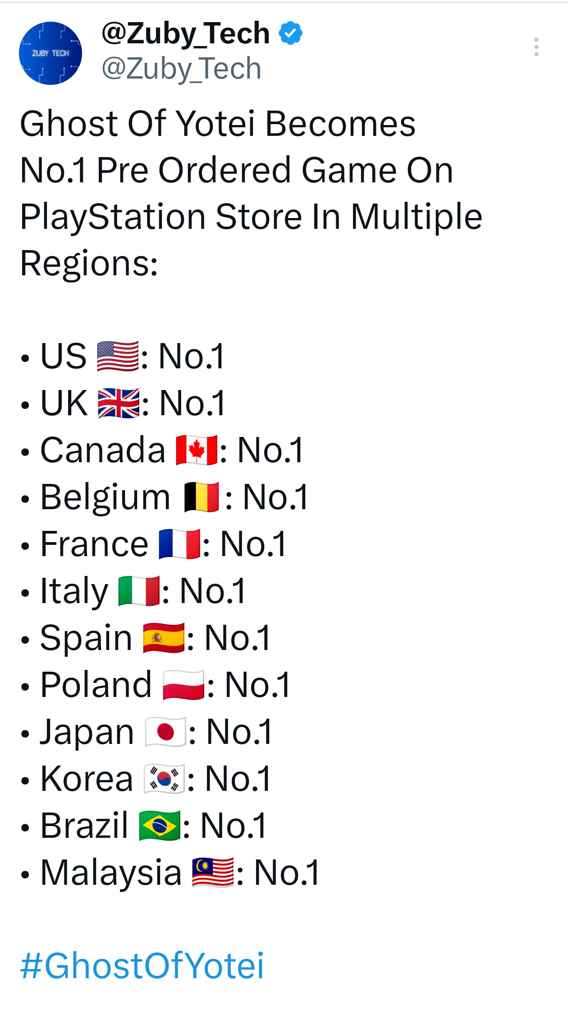Image resolution: width=568 pixels, height=1017 pixels.
Task: Click the Japan flag emoji
Action: [x=165, y=732]
